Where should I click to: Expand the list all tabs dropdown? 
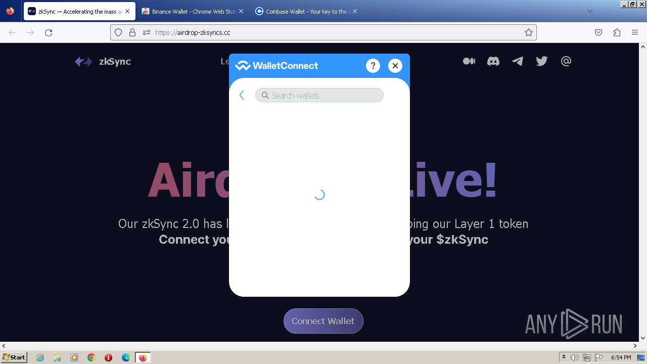[589, 11]
